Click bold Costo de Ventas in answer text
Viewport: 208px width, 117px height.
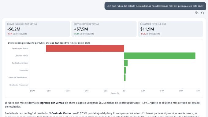[61, 113]
